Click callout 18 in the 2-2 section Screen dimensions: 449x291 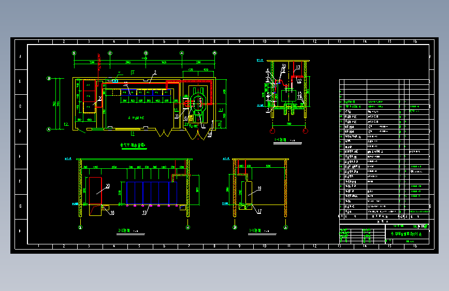[x=112, y=212]
